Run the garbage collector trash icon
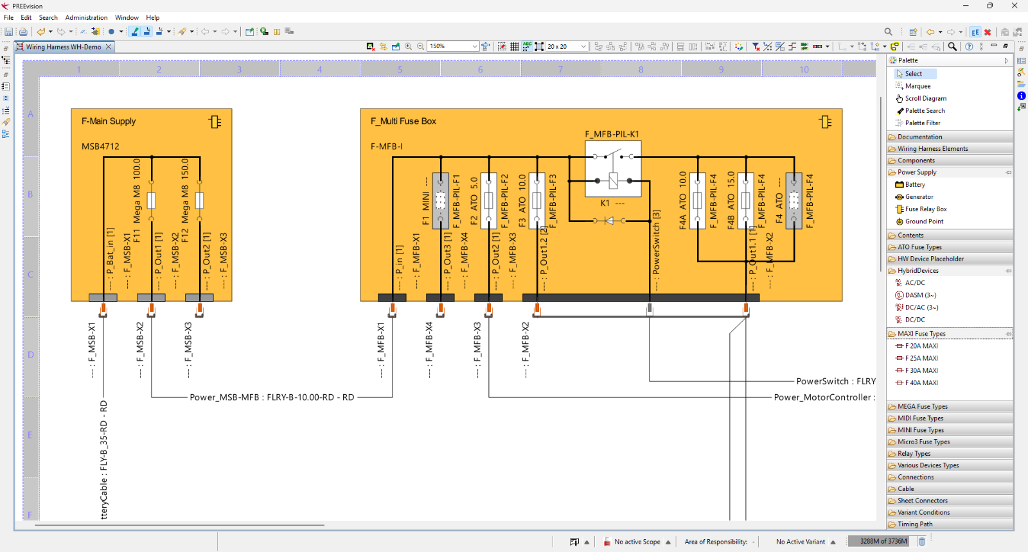This screenshot has height=552, width=1028. pyautogui.click(x=921, y=542)
